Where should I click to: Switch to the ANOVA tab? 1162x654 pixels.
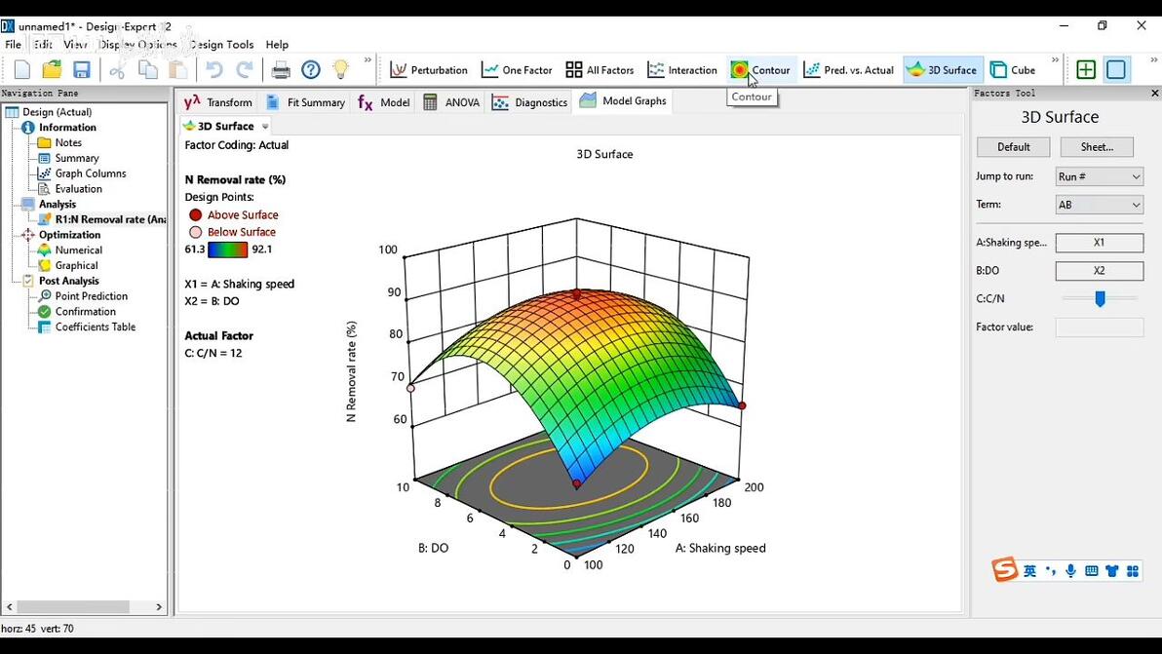tap(451, 102)
